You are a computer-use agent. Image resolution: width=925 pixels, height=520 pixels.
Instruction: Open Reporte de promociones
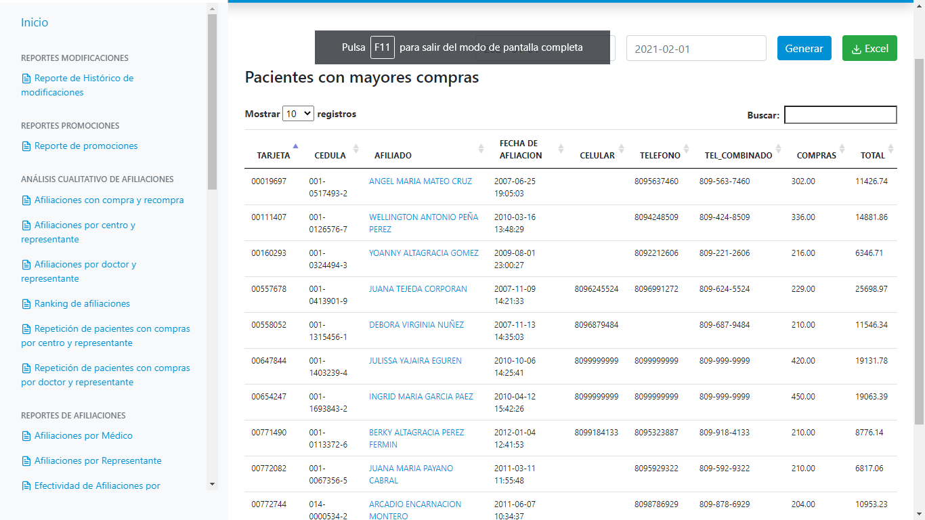click(86, 146)
